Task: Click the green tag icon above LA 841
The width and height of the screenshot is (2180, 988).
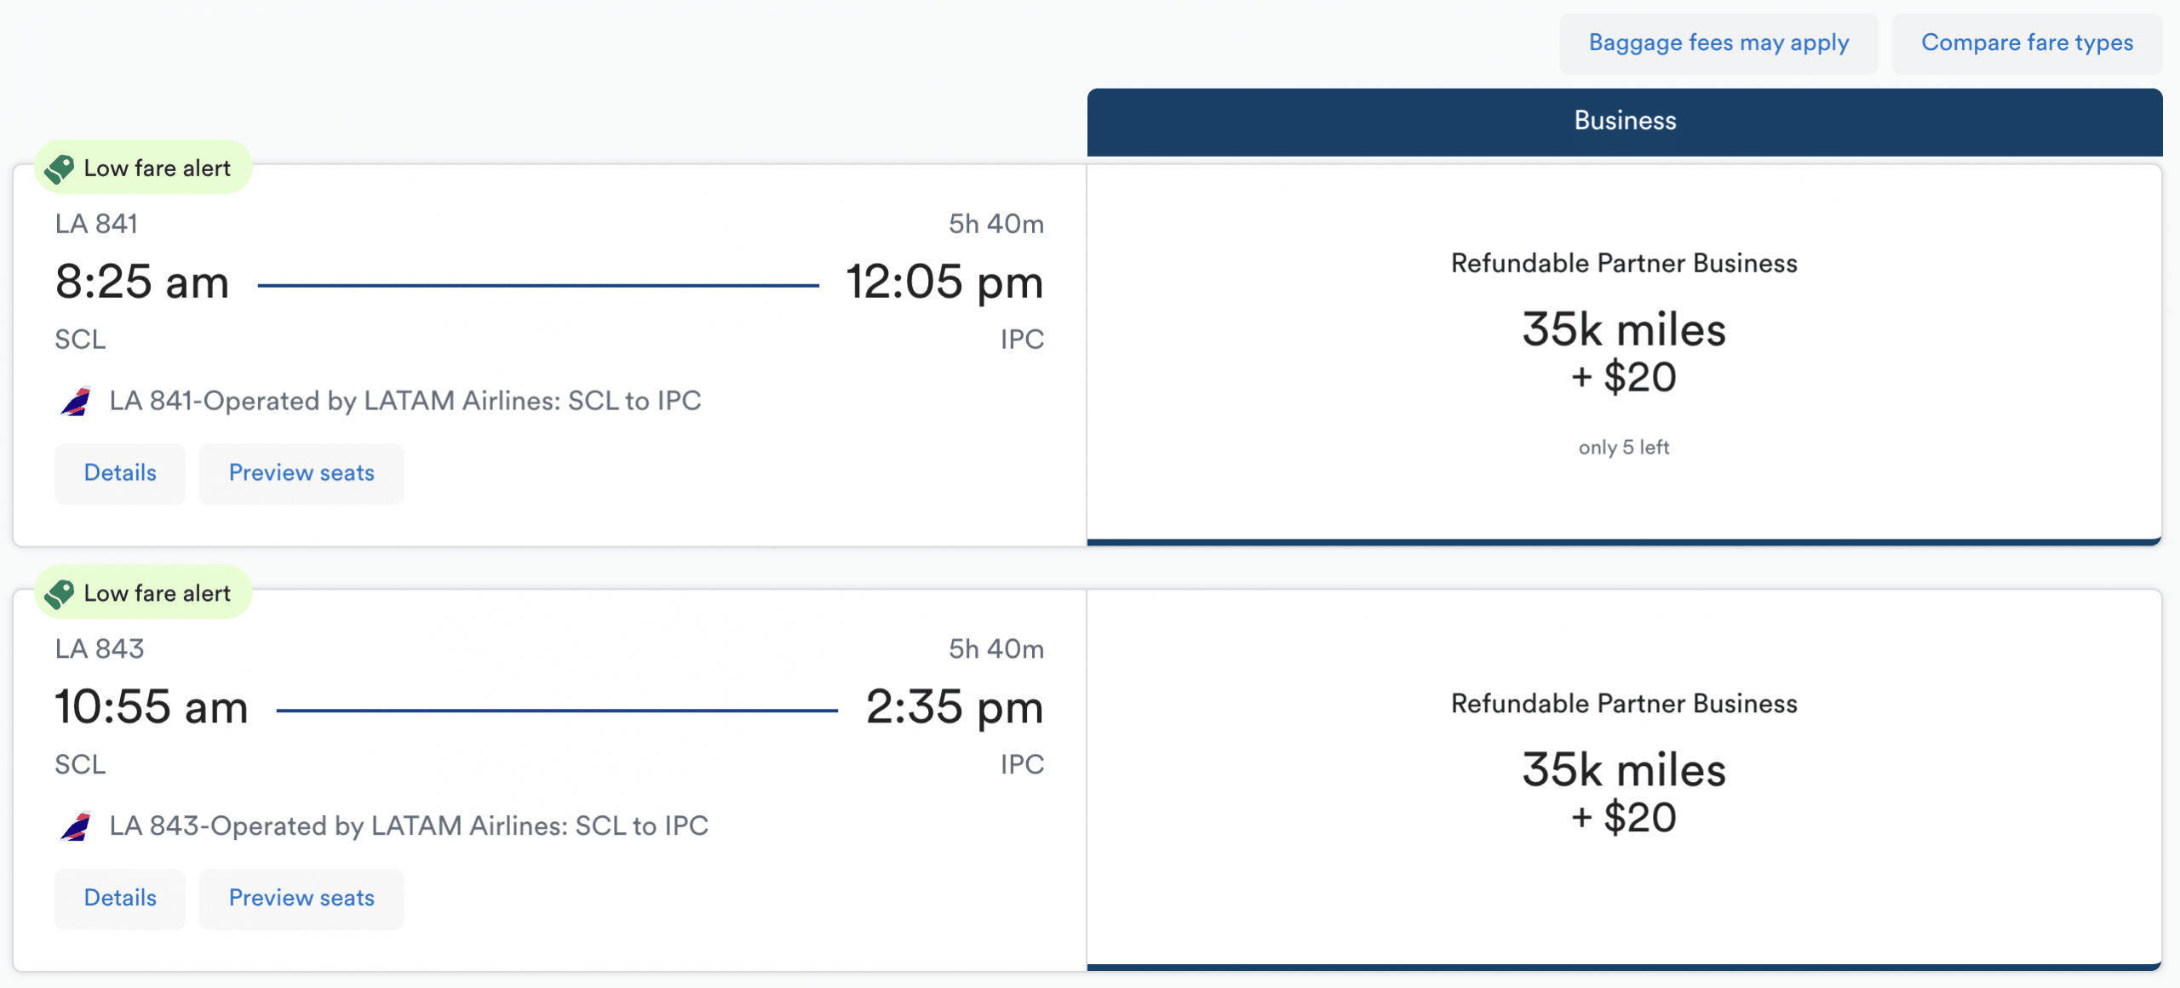Action: tap(60, 168)
